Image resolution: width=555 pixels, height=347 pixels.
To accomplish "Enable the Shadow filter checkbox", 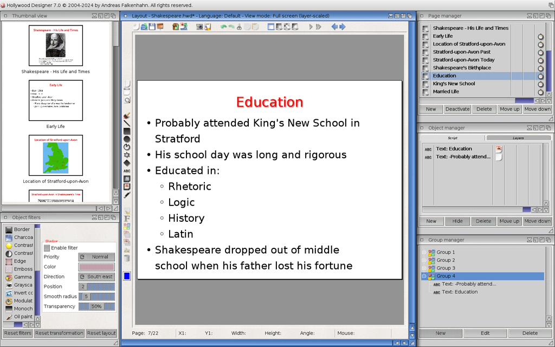I will pyautogui.click(x=47, y=248).
